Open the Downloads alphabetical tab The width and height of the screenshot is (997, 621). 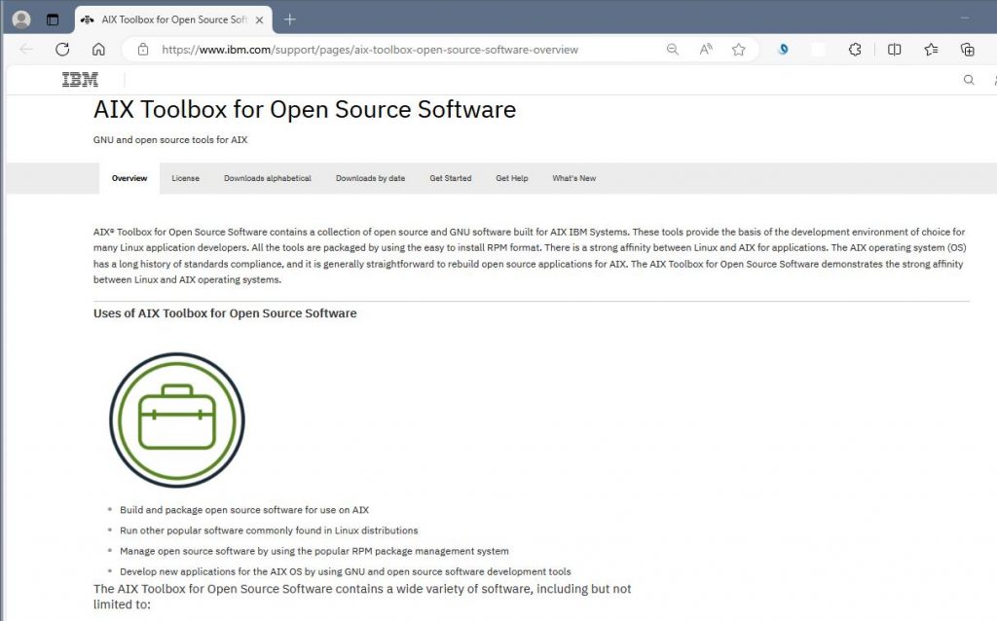[268, 178]
